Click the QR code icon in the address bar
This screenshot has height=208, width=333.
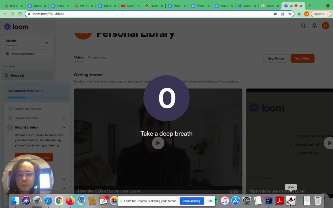point(282,14)
